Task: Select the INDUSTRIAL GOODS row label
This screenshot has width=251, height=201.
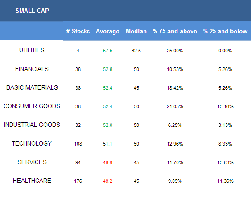Action: (32, 125)
